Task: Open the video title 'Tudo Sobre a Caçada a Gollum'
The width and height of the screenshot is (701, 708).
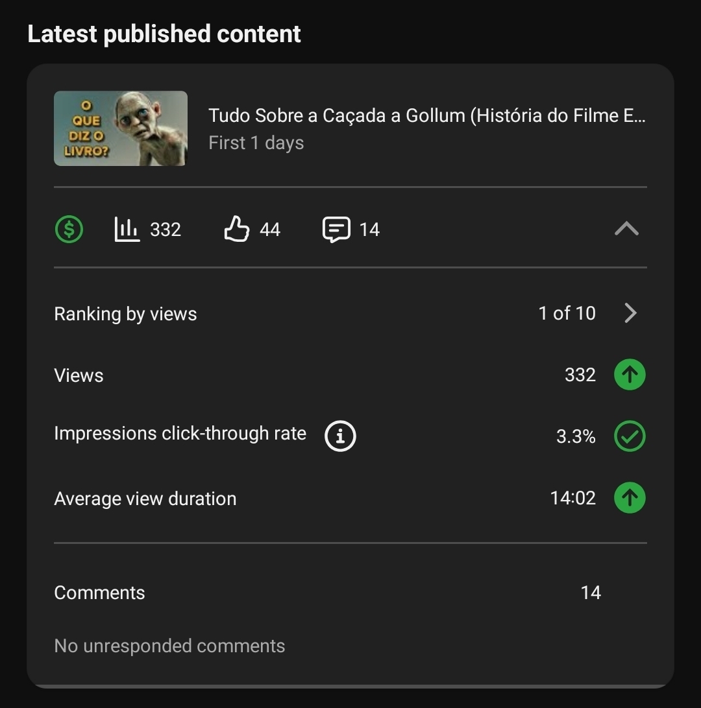Action: click(426, 115)
